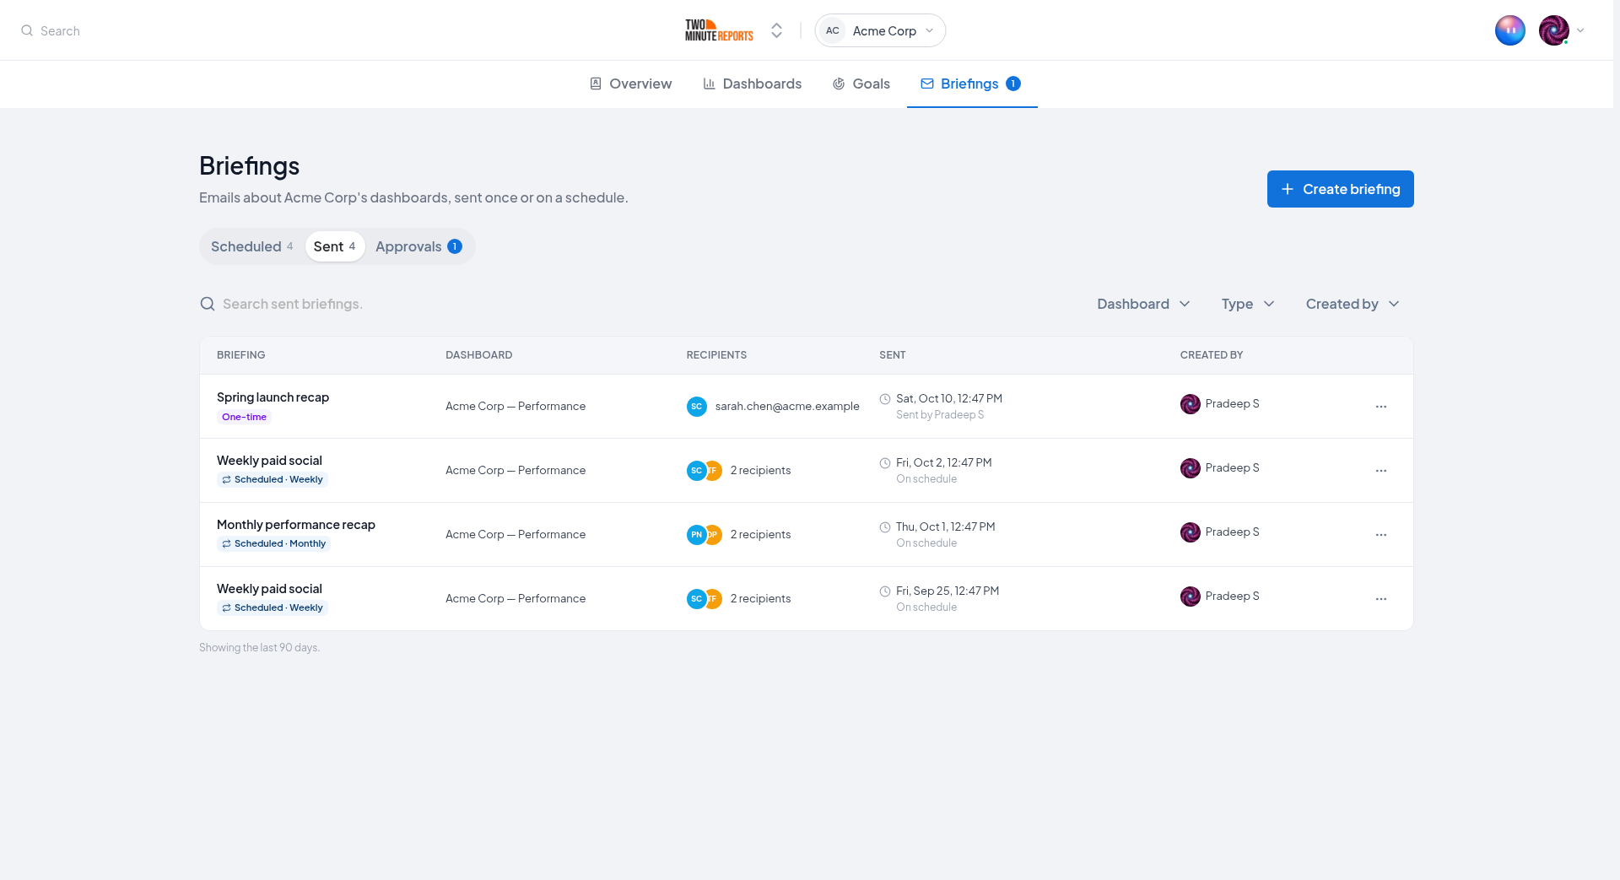Click Pradeep S avatar in Spring launch row
The image size is (1620, 880).
pos(1190,404)
